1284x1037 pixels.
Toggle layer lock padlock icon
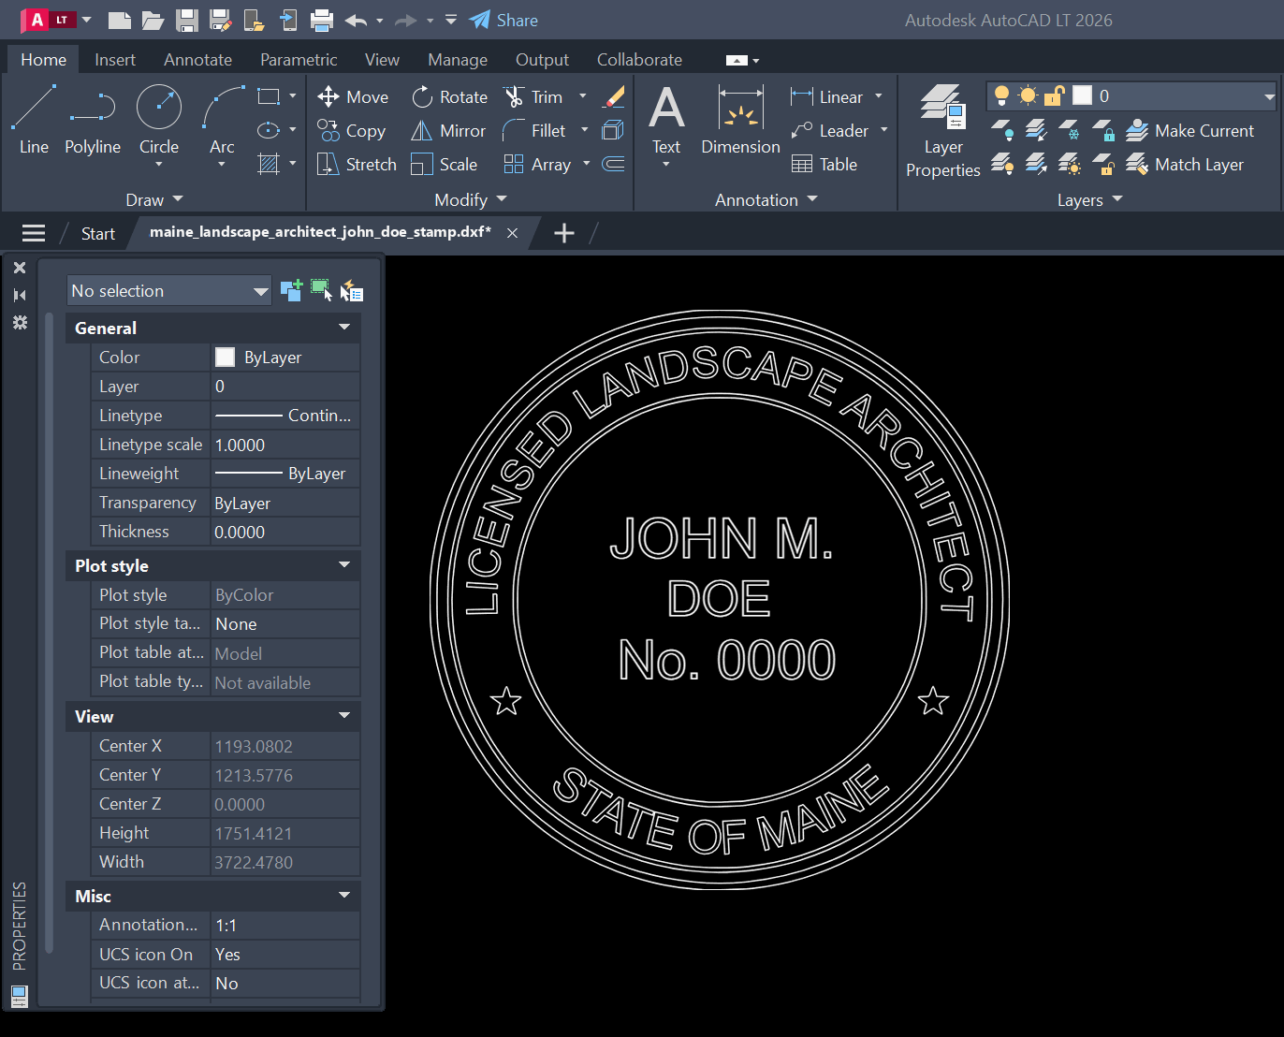point(1054,95)
